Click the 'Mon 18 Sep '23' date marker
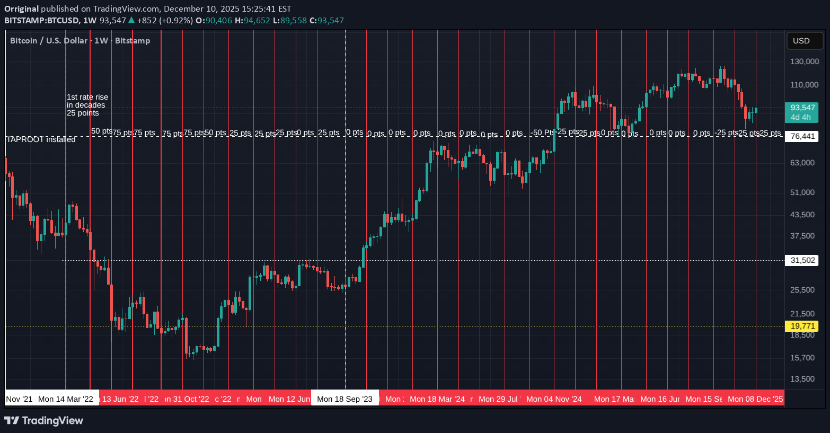 click(x=345, y=399)
